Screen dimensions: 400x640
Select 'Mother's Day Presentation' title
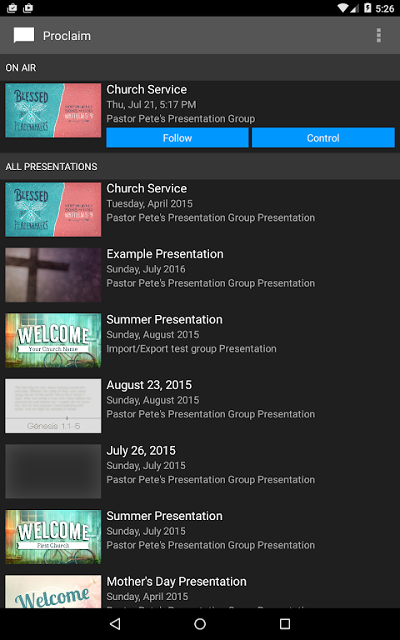tap(177, 582)
